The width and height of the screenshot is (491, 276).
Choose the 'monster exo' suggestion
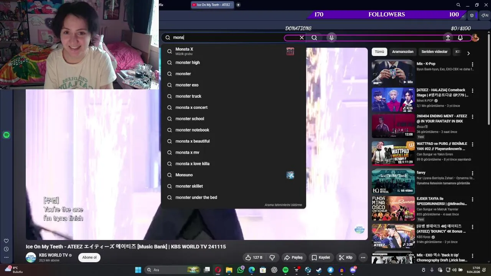coord(233,85)
